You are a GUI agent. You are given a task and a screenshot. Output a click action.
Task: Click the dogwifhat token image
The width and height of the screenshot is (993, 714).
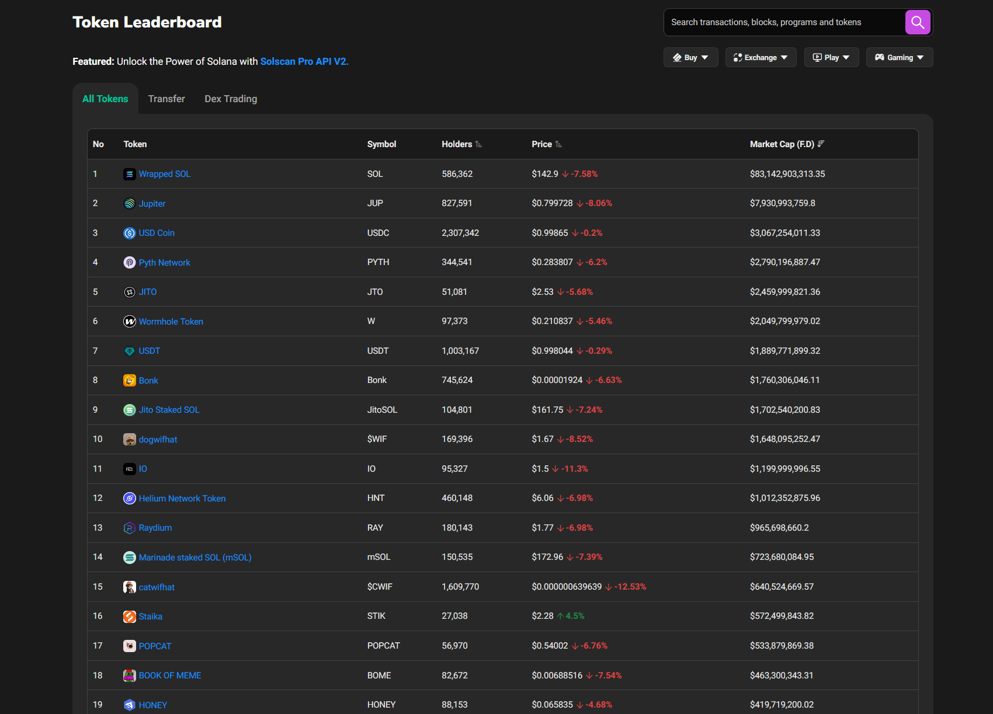click(x=130, y=440)
